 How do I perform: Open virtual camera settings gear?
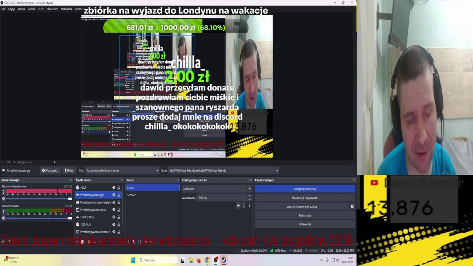tap(352, 207)
